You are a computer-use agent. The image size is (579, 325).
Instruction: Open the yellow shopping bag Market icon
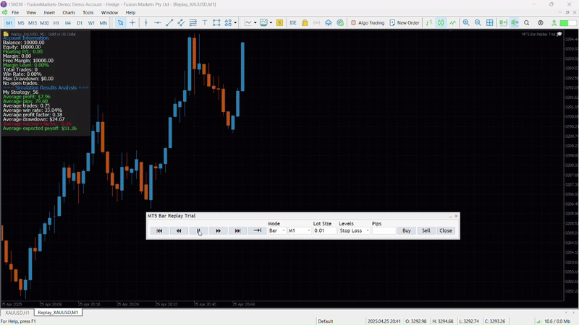tap(305, 23)
